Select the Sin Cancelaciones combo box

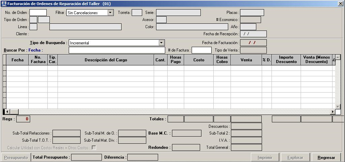[87, 13]
